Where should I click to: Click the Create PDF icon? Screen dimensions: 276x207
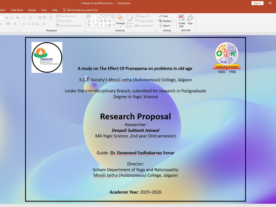(182, 21)
